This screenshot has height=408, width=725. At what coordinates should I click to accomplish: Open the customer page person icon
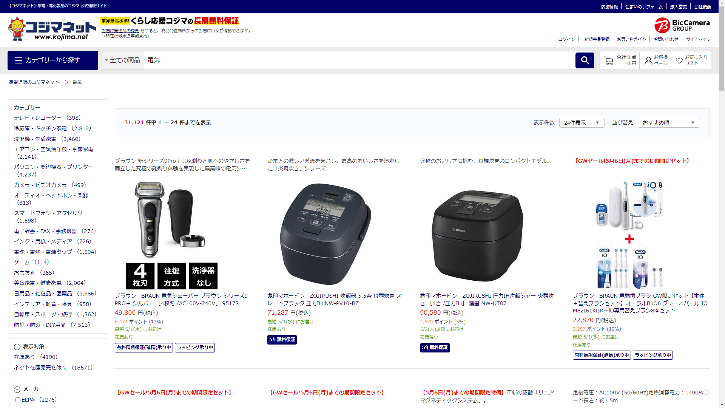pyautogui.click(x=648, y=60)
